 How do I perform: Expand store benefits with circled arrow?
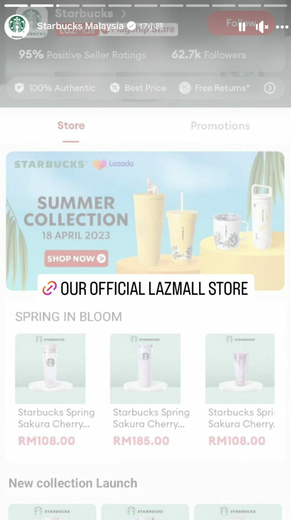pyautogui.click(x=269, y=88)
